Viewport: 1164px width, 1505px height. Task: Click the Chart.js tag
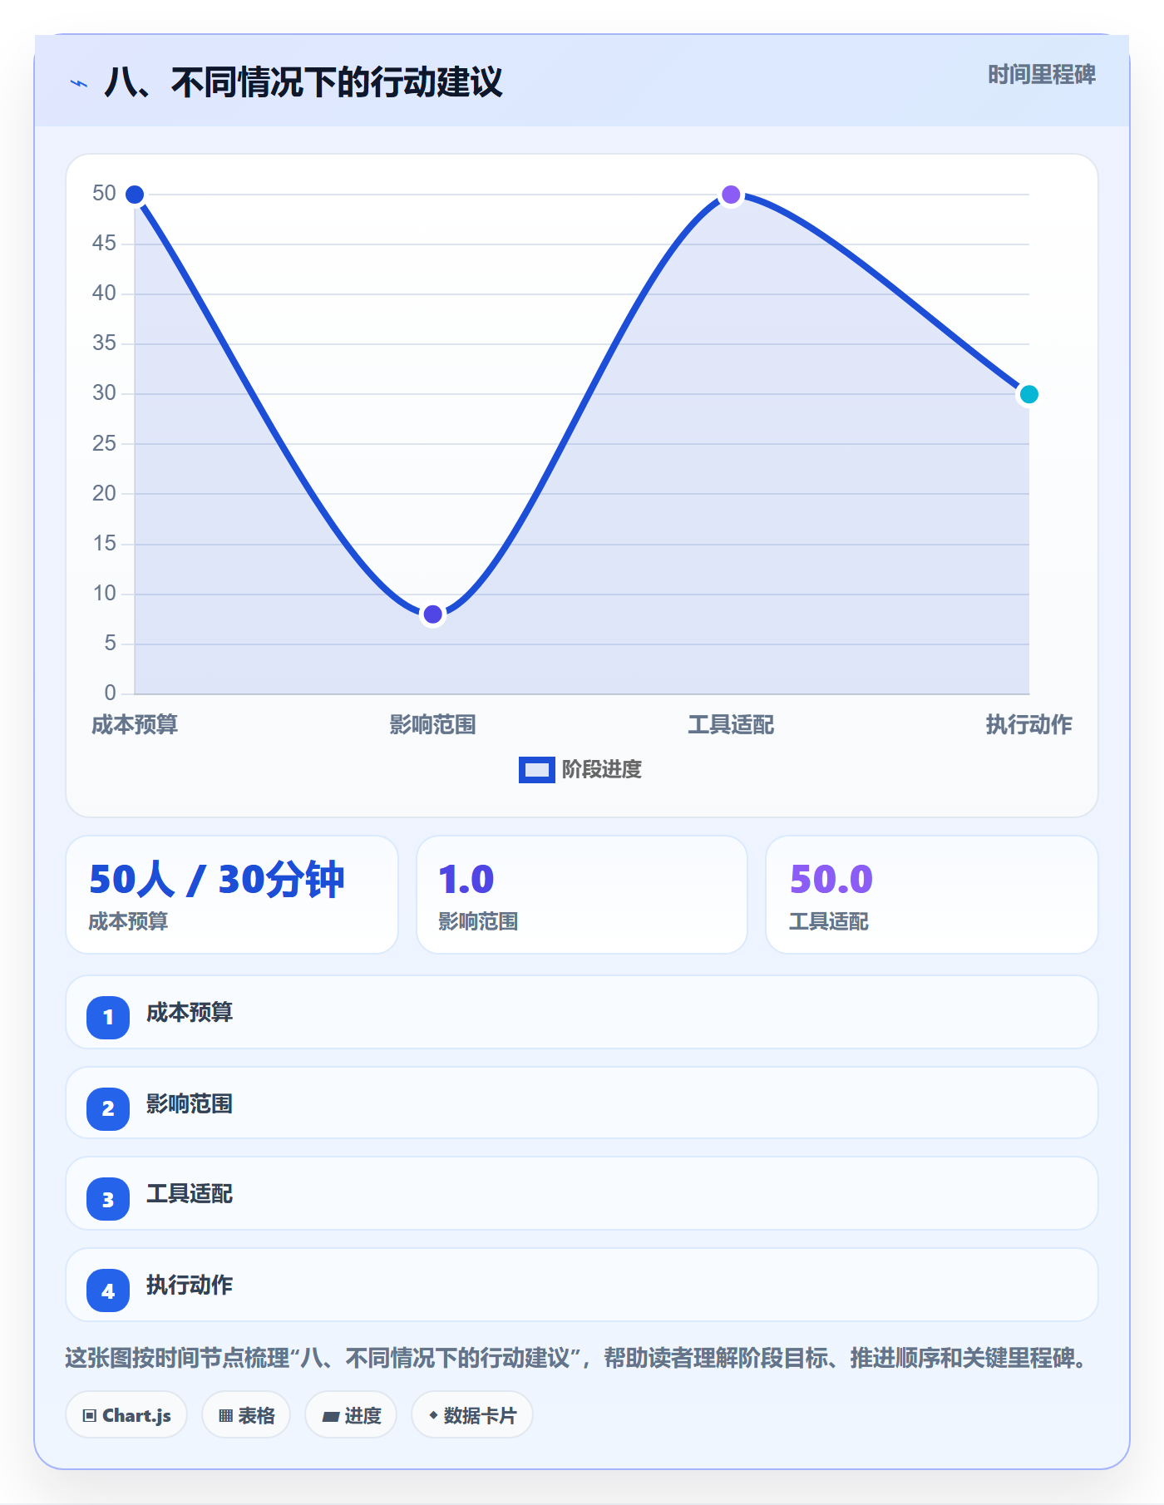click(x=126, y=1415)
